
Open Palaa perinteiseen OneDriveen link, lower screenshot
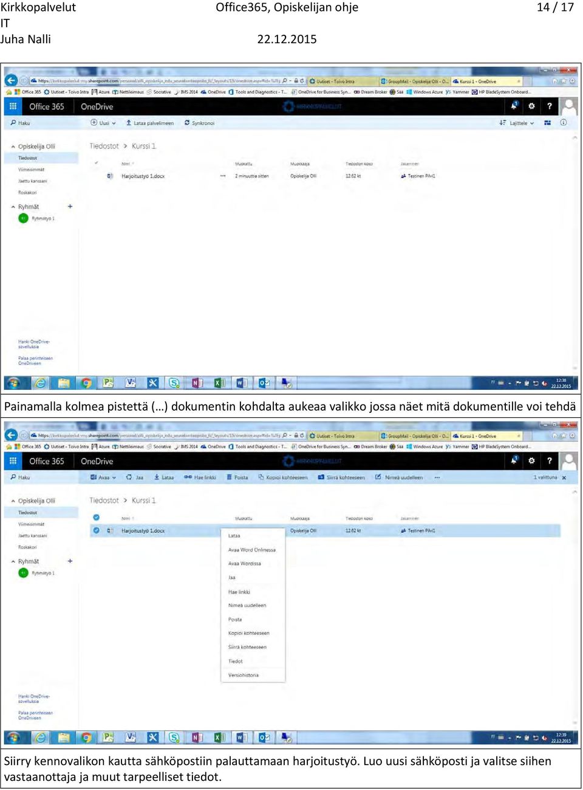pyautogui.click(x=36, y=715)
